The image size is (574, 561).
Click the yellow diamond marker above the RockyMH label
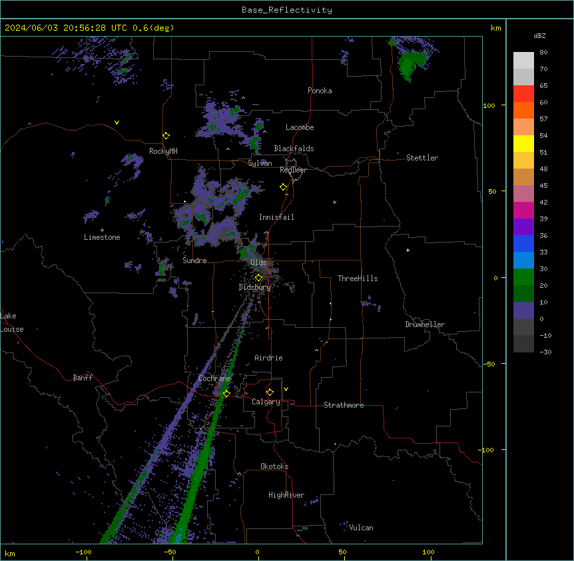tap(166, 136)
